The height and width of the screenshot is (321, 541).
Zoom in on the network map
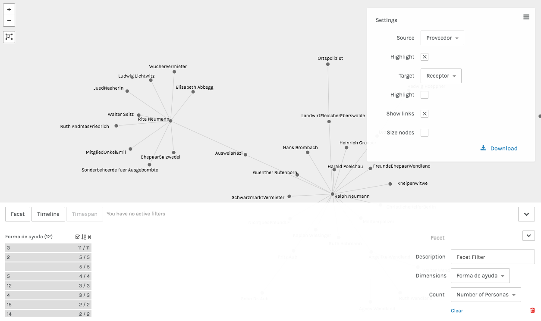[9, 9]
